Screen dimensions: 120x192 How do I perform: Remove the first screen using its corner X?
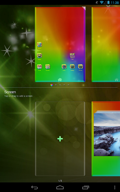[84, 8]
